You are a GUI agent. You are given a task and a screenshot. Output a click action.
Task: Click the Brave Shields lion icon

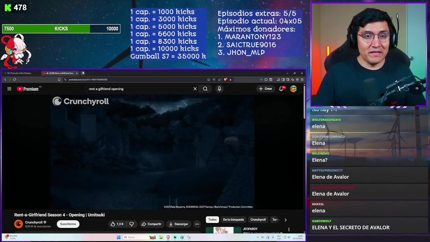click(225, 80)
